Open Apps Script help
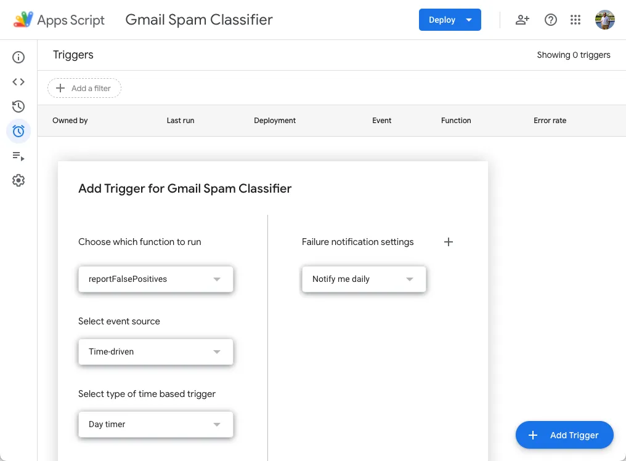626x461 pixels. 550,19
